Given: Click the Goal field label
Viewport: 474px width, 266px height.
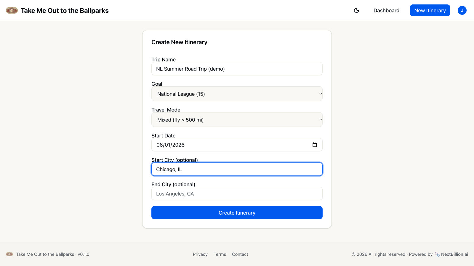Looking at the screenshot, I should coord(157,84).
